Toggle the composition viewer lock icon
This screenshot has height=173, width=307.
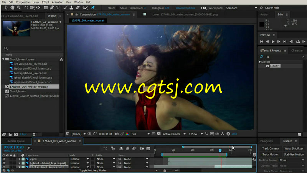coord(76,15)
